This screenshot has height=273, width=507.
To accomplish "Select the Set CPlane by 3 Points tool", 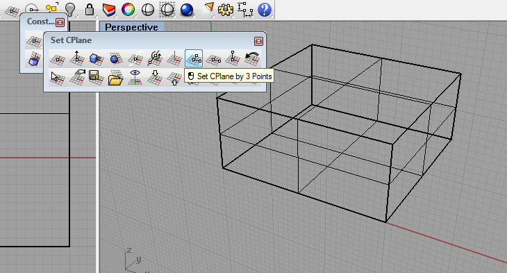I will [194, 58].
